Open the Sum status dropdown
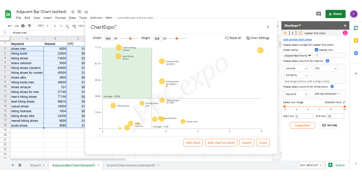 coord(311,165)
